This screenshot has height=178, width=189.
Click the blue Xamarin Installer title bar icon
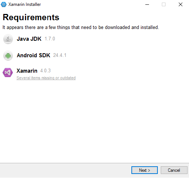point(4,4)
